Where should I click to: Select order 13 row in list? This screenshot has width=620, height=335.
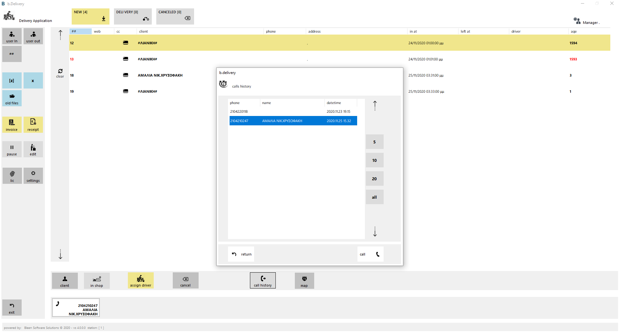[x=340, y=59]
